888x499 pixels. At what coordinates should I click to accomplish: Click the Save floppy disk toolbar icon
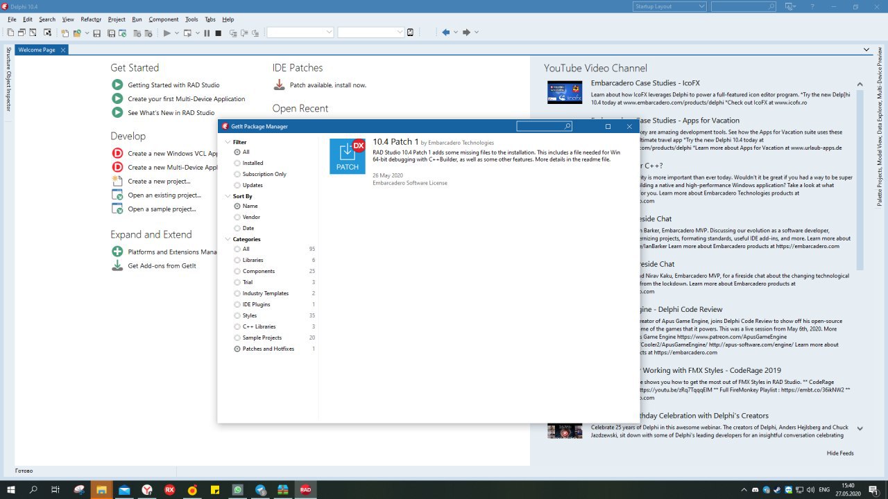pyautogui.click(x=96, y=33)
